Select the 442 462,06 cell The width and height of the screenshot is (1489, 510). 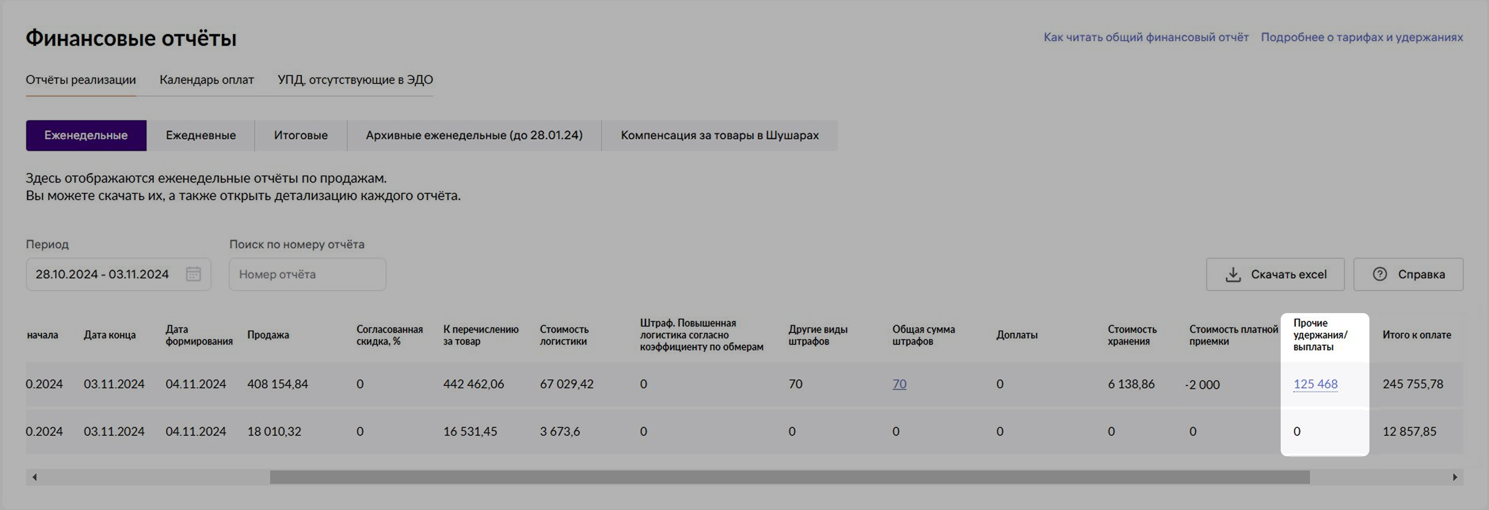[x=473, y=384]
